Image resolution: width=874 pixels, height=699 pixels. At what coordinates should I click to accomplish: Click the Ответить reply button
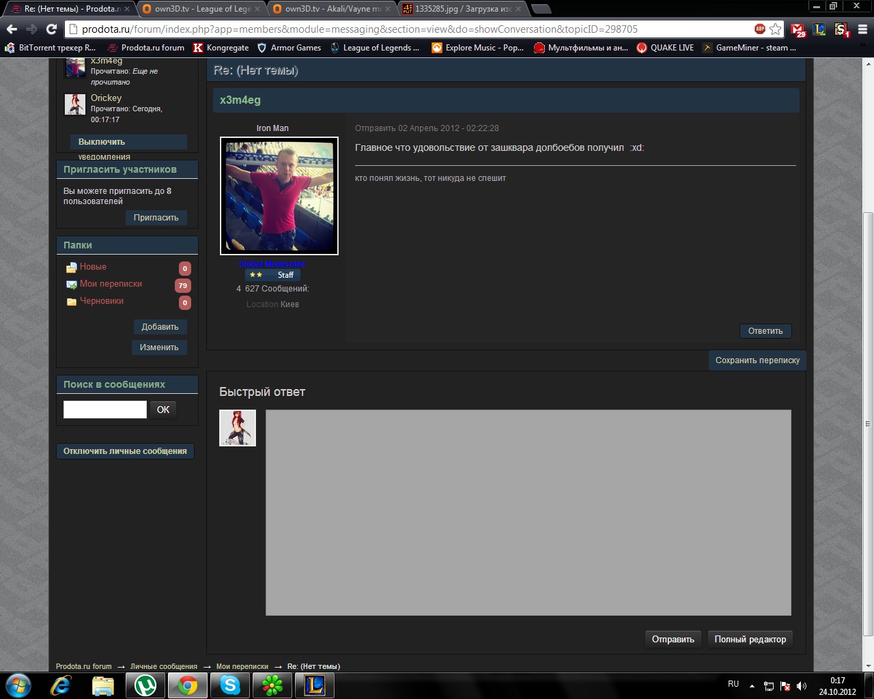765,331
